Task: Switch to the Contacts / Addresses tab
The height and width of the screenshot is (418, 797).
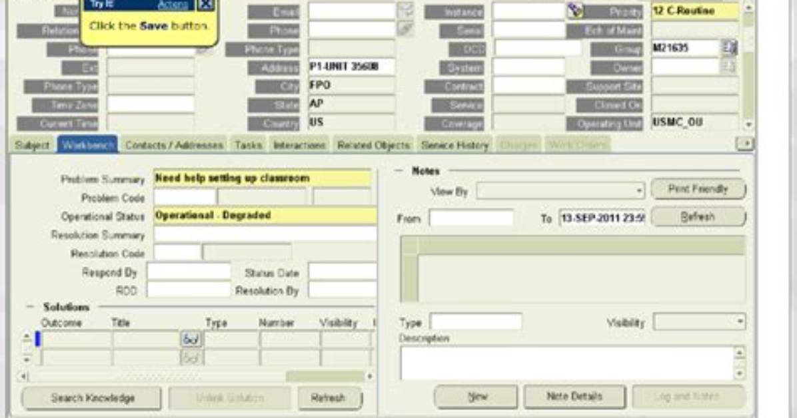Action: pyautogui.click(x=174, y=145)
